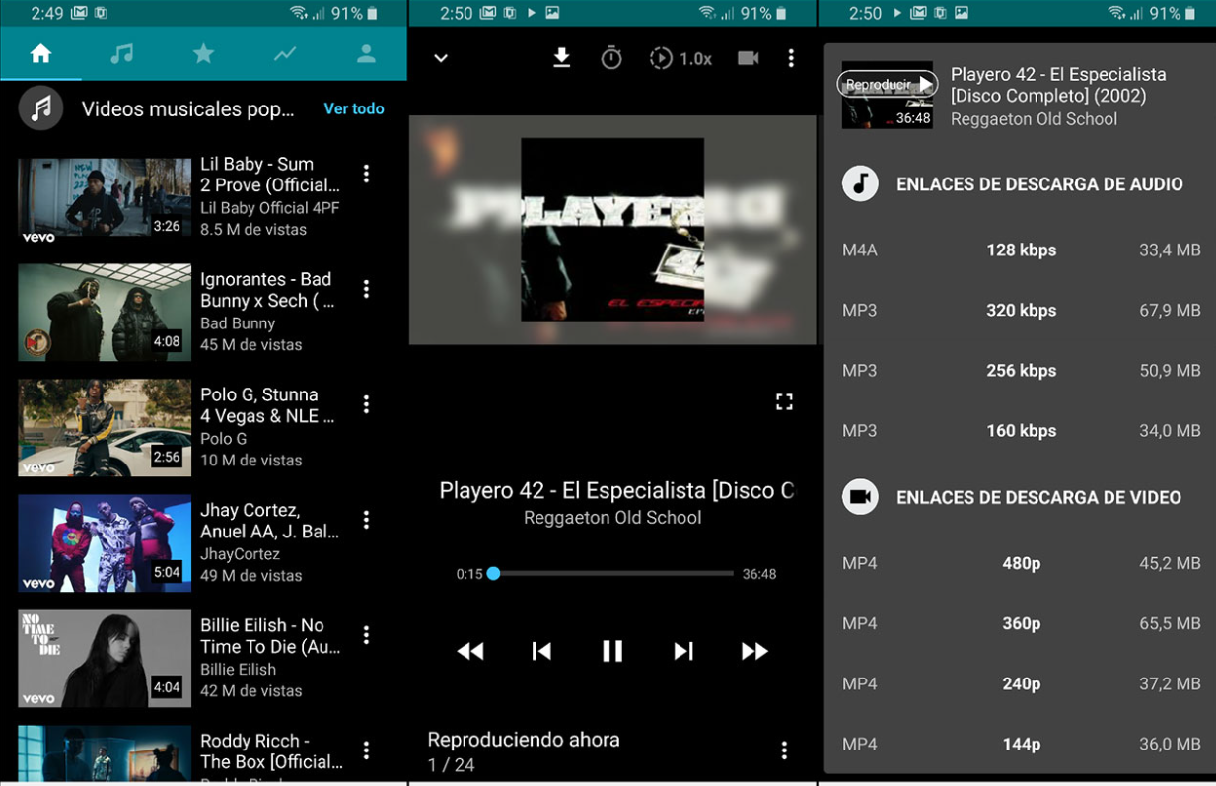Image resolution: width=1216 pixels, height=786 pixels.
Task: Click the Reggaeton Old School channel name under player title
Action: (612, 518)
